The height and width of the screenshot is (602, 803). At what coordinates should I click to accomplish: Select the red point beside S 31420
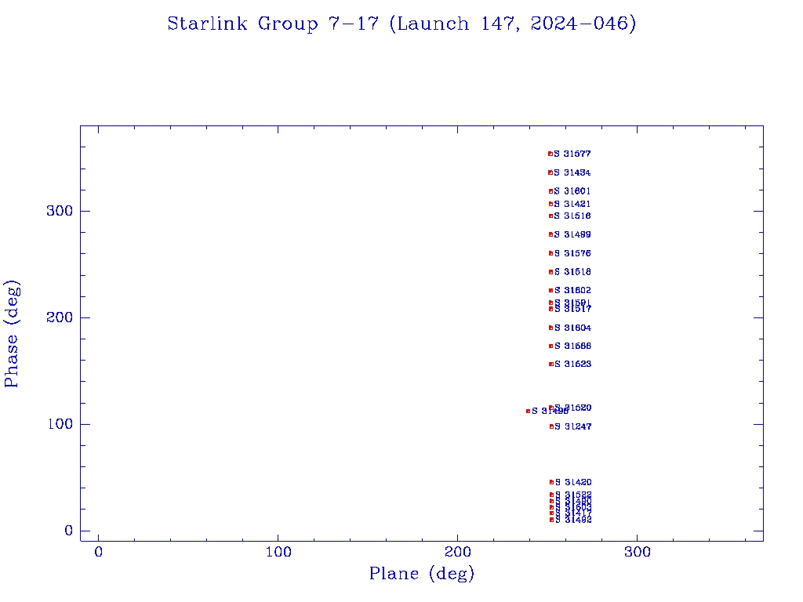[x=552, y=482]
